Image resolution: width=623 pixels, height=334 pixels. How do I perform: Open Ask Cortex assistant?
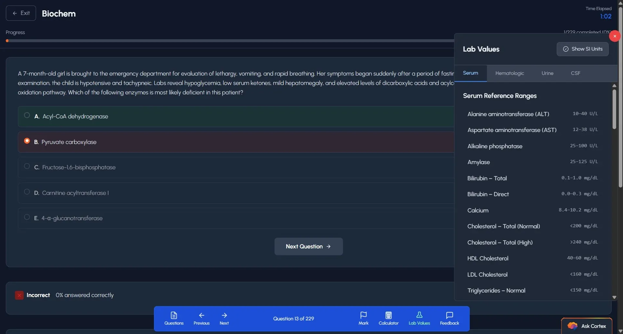click(587, 326)
